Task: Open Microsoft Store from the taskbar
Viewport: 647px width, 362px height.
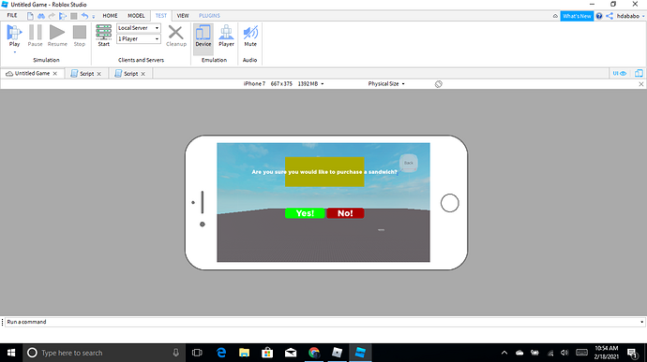Action: click(x=267, y=353)
